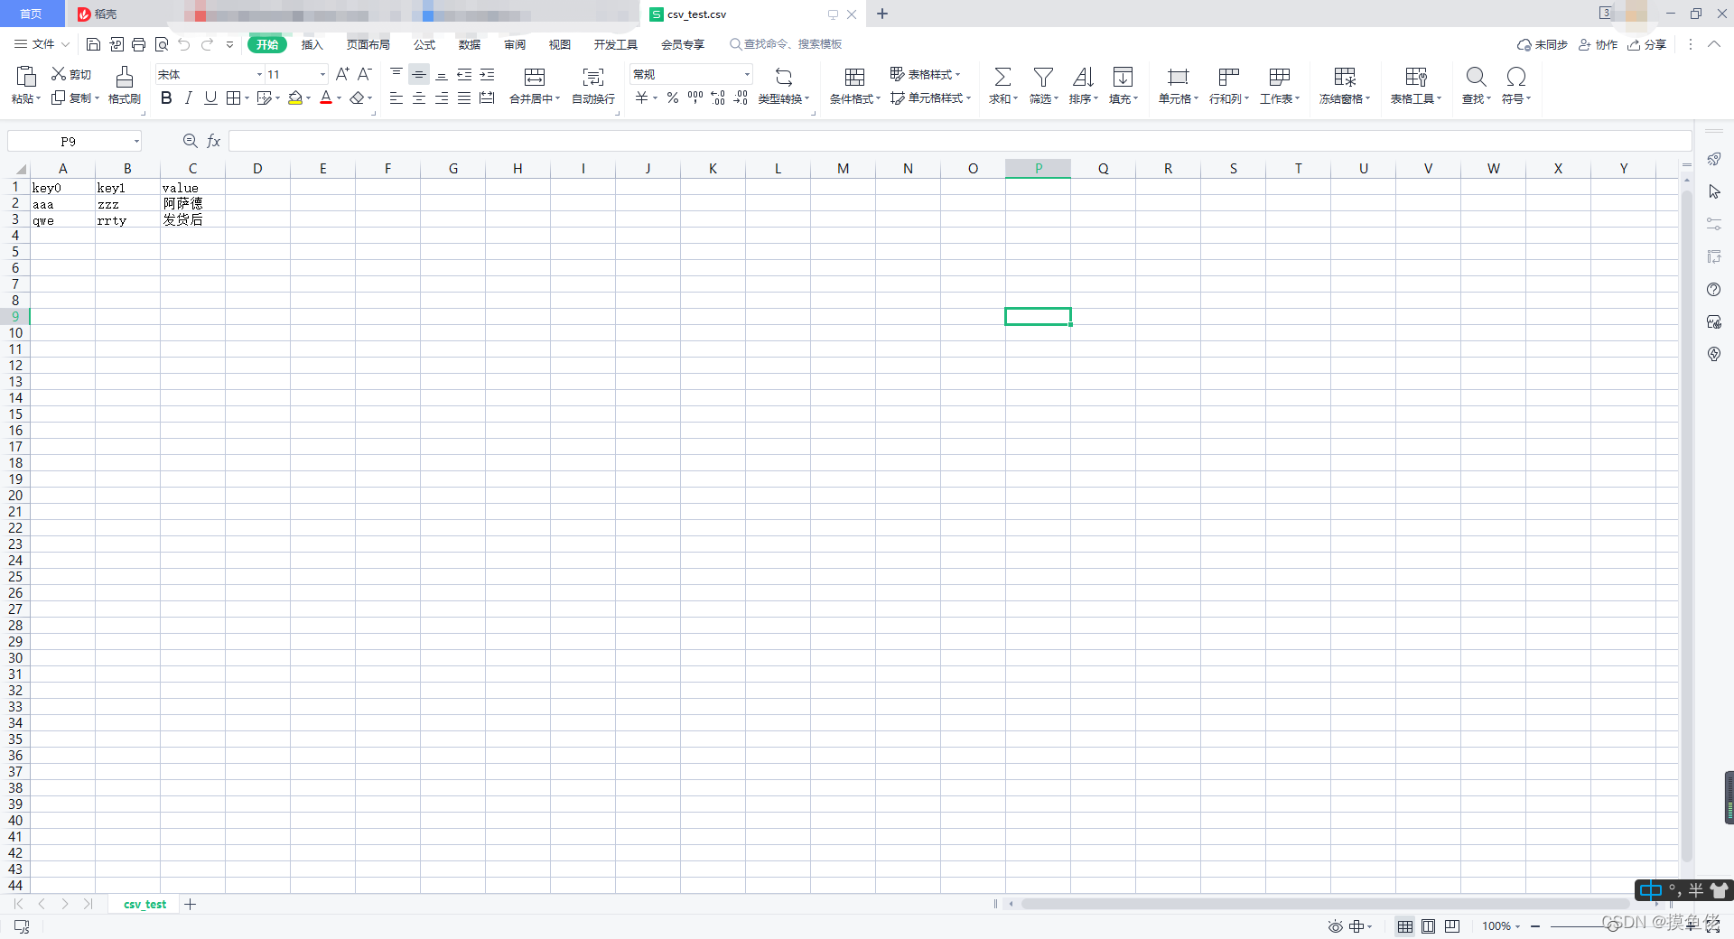Toggle horizontal center alignment
Viewport: 1734px width, 939px height.
tap(419, 98)
